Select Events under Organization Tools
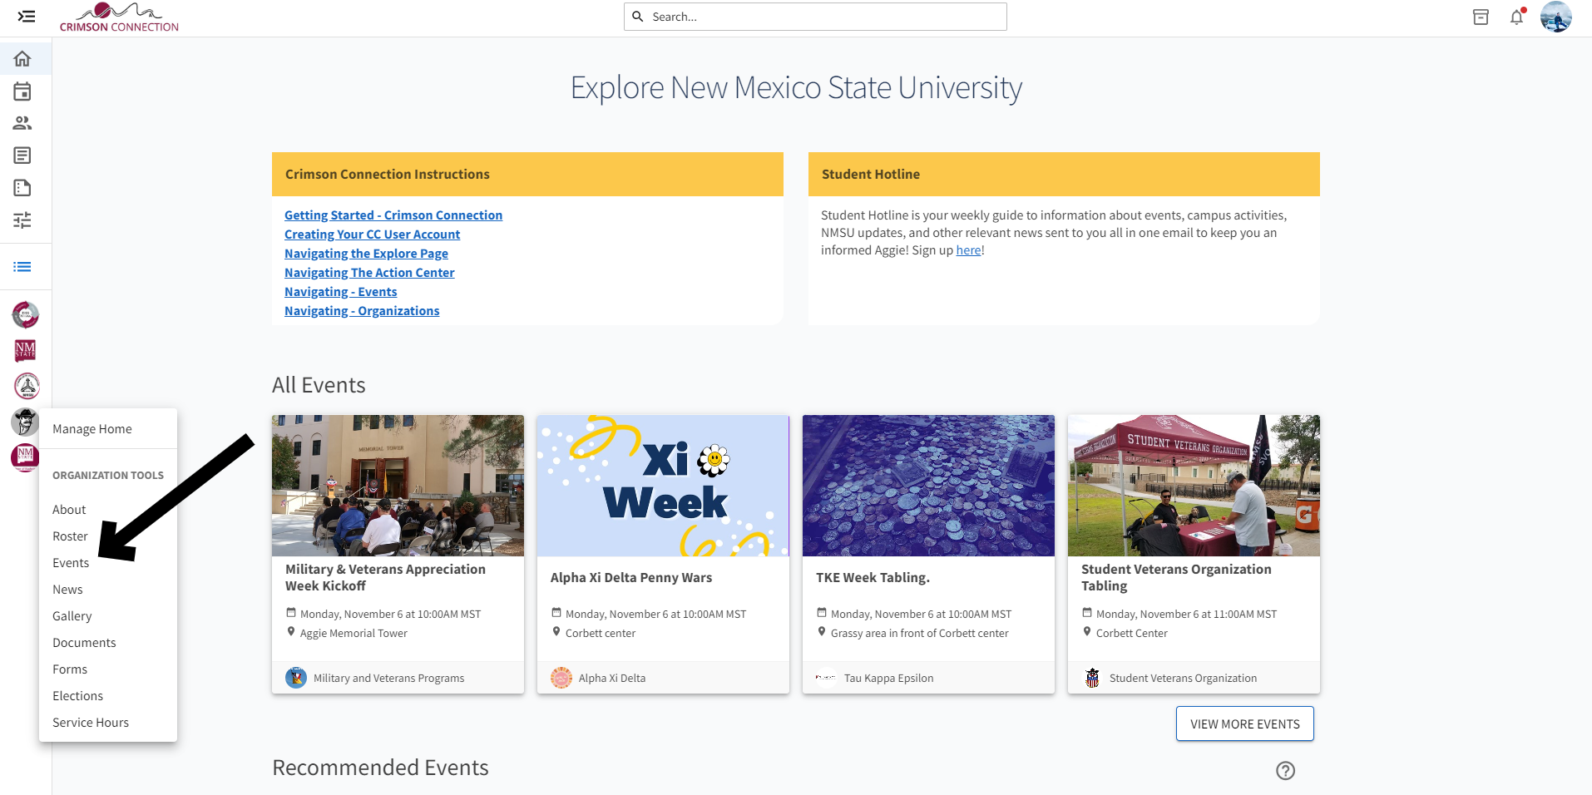Screen dimensions: 1592x795 [x=70, y=562]
